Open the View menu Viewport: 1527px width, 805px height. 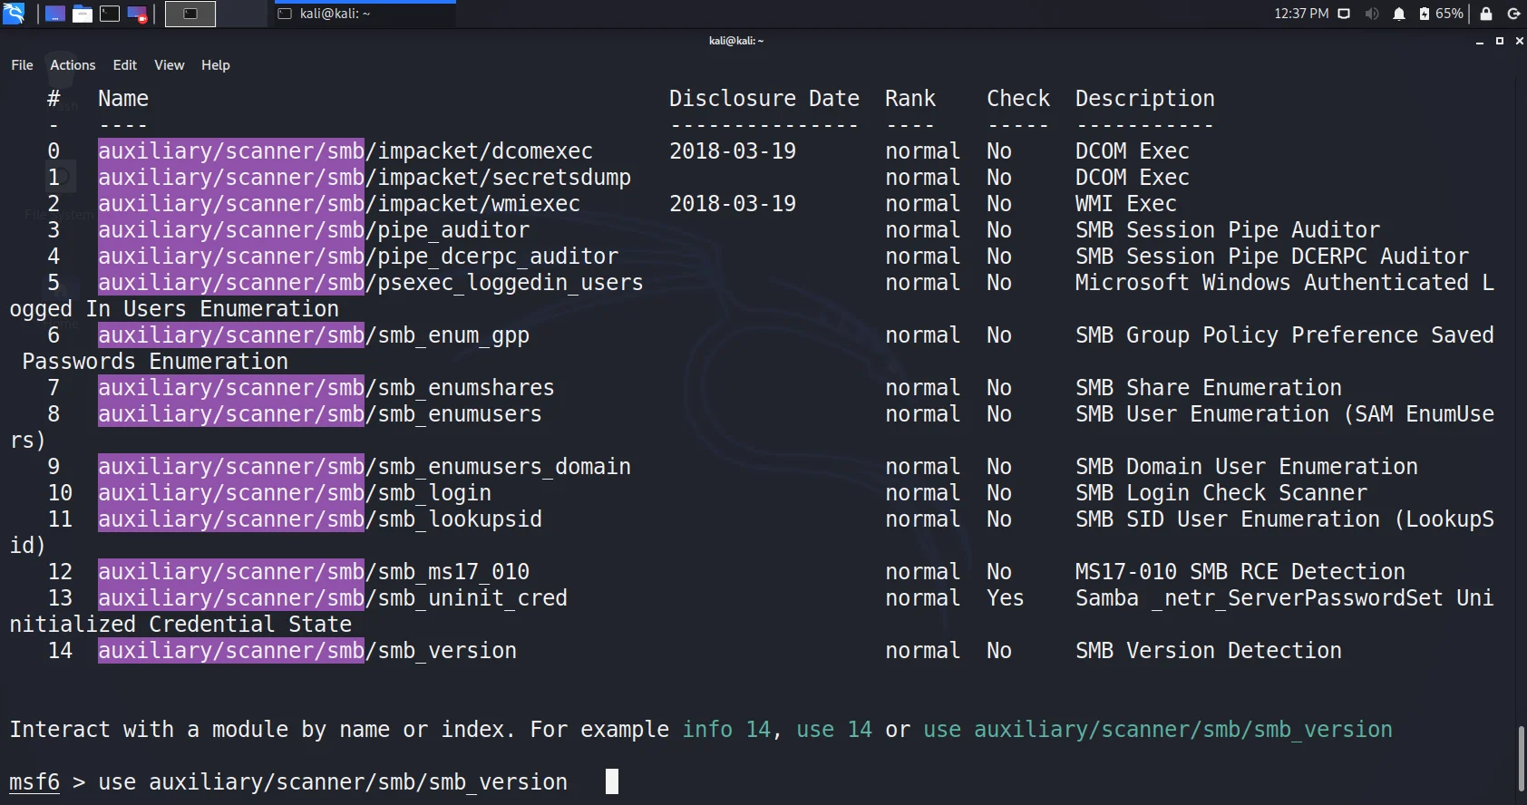click(169, 65)
